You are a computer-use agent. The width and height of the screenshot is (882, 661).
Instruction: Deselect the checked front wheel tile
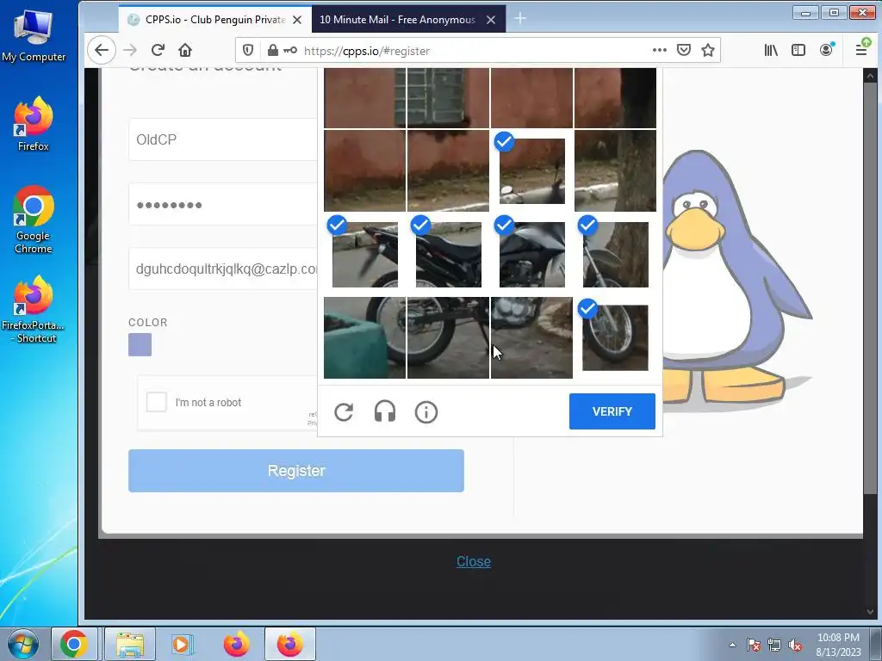(x=615, y=337)
